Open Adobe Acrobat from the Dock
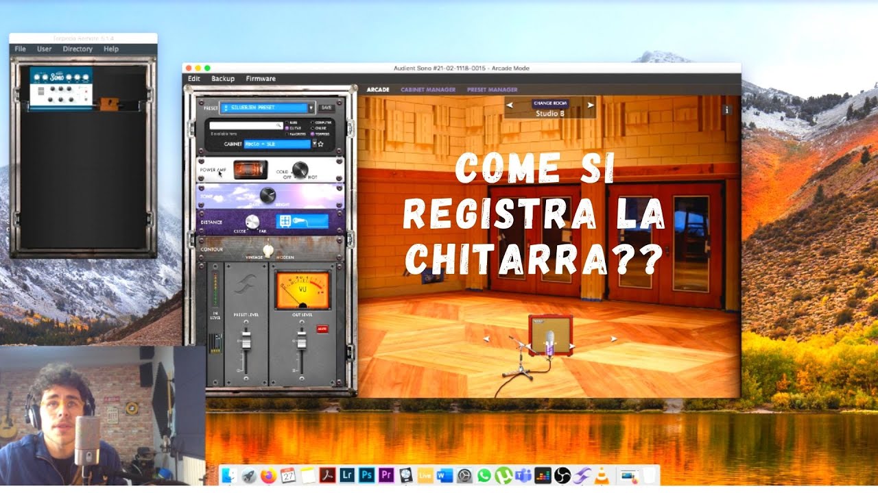The width and height of the screenshot is (878, 493). pyautogui.click(x=327, y=475)
